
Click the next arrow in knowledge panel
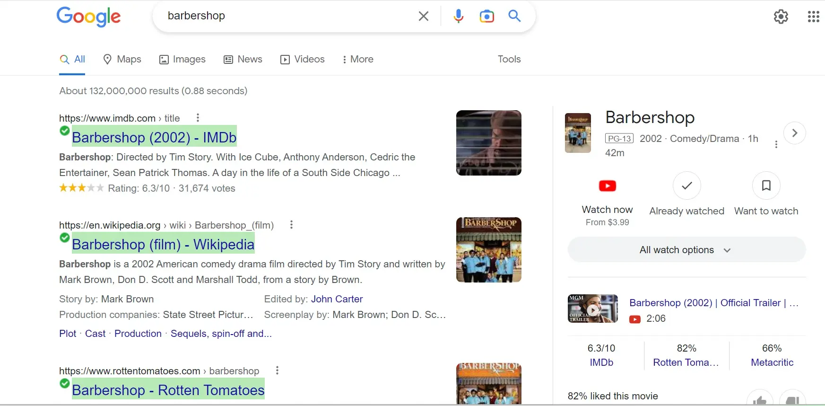(x=794, y=133)
